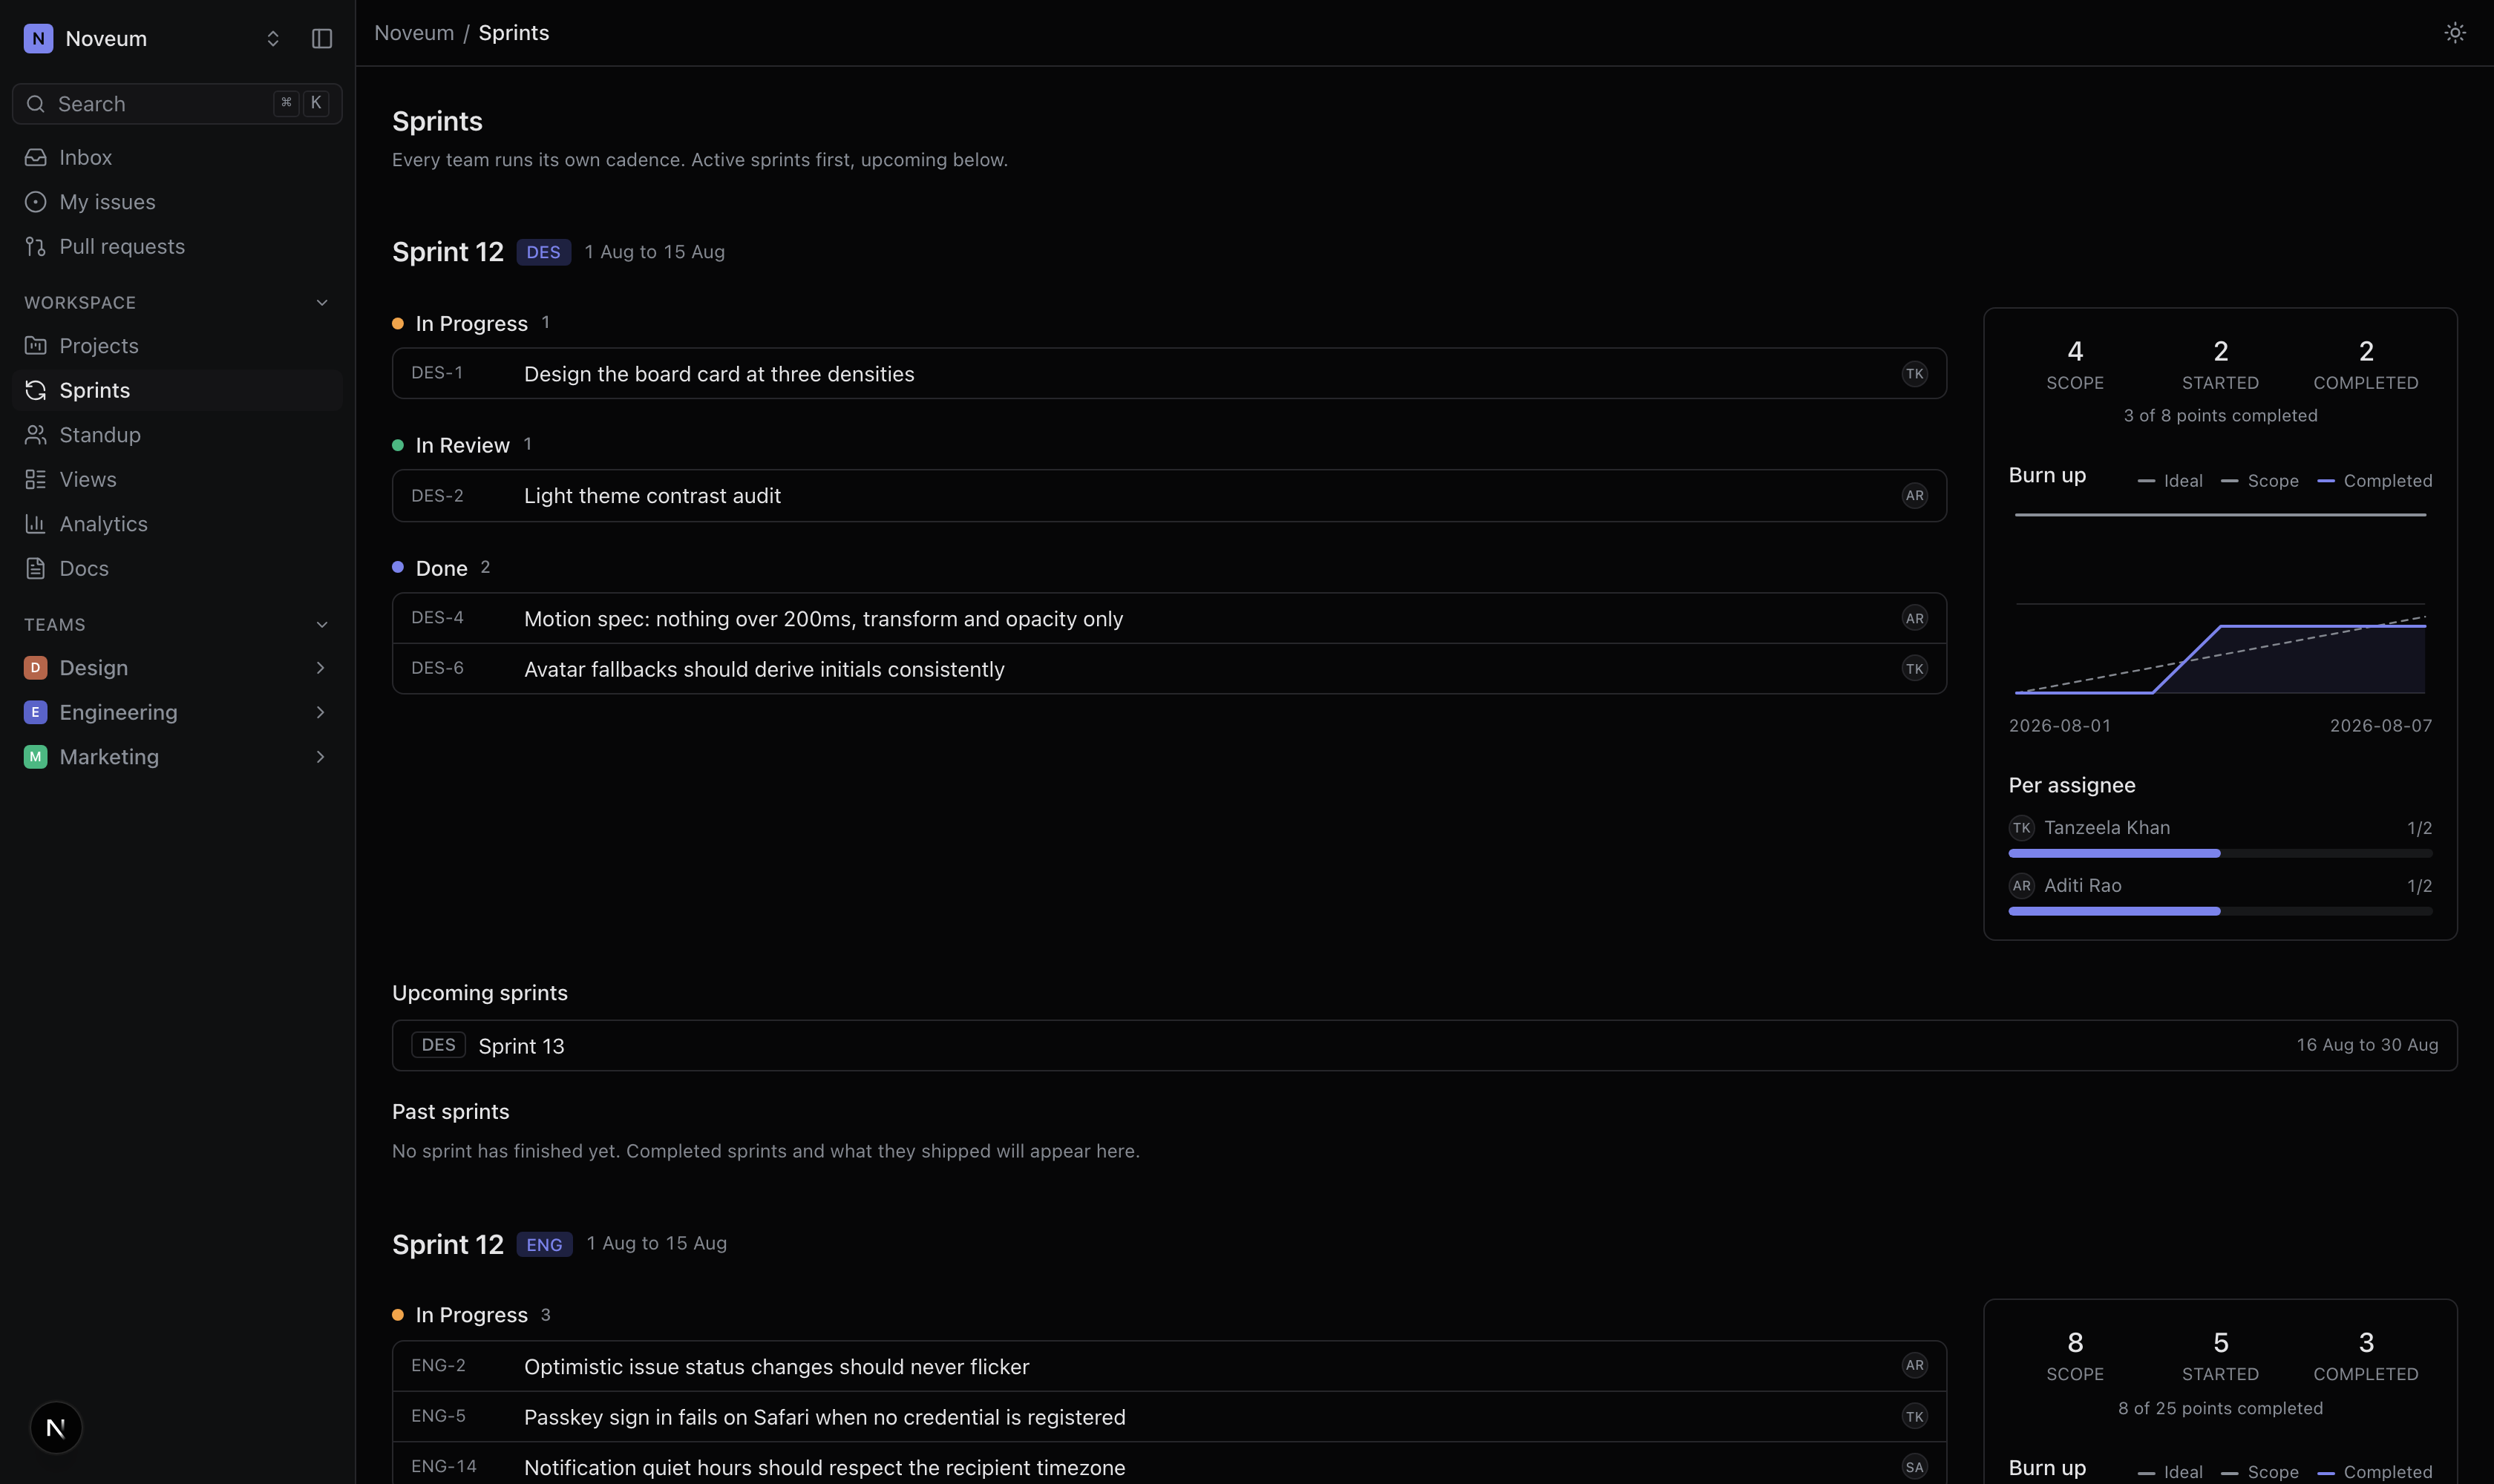
Task: Open Pull requests in the sidebar
Action: click(177, 246)
